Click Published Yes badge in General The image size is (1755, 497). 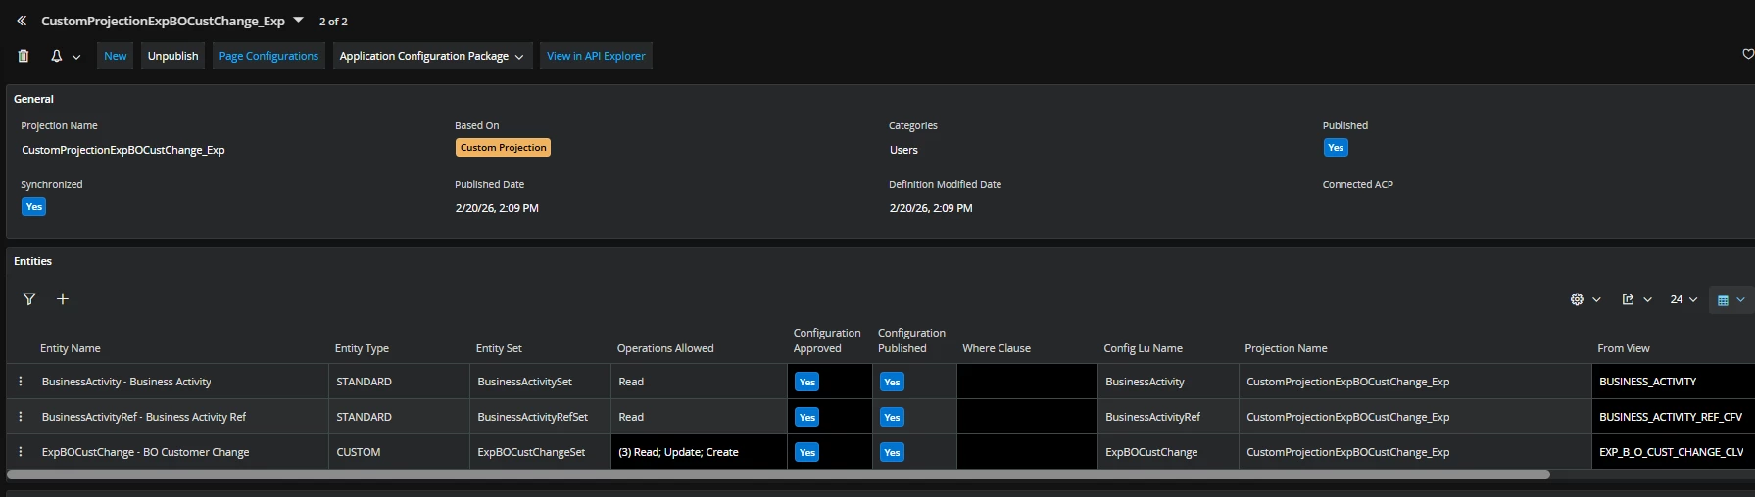tap(1335, 148)
